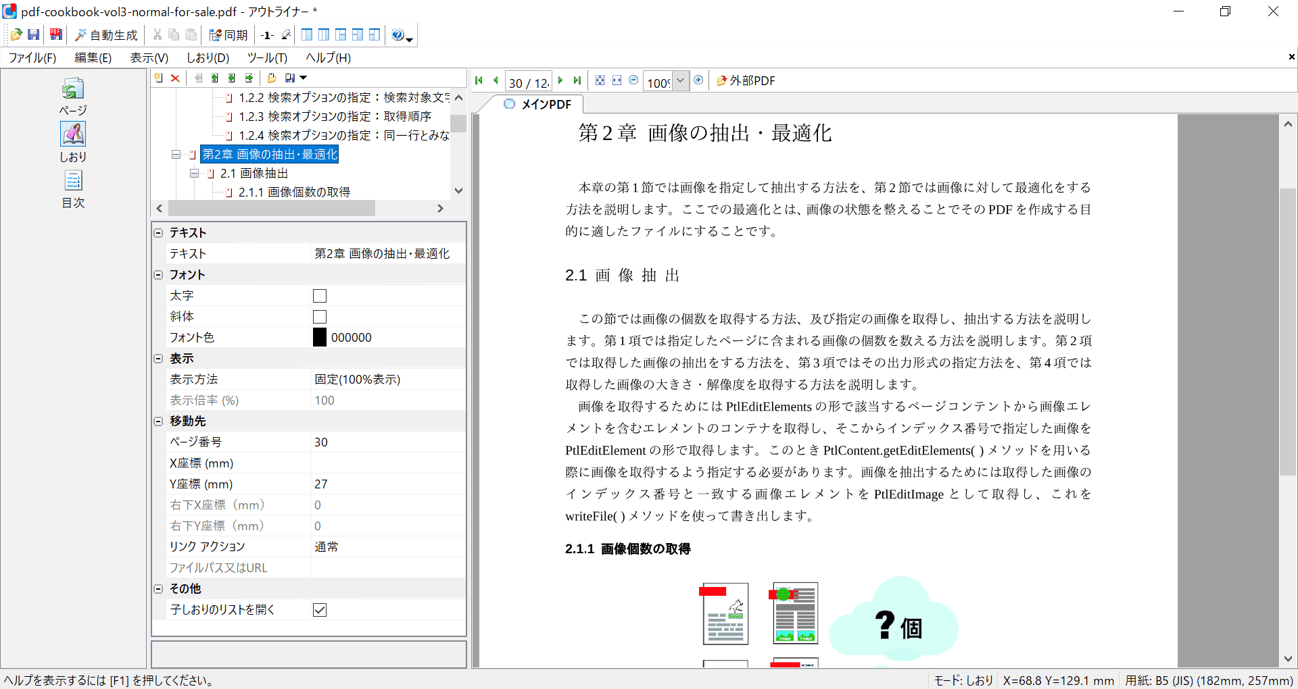The height and width of the screenshot is (689, 1298).
Task: Click the 自動生成 button
Action: click(x=106, y=35)
